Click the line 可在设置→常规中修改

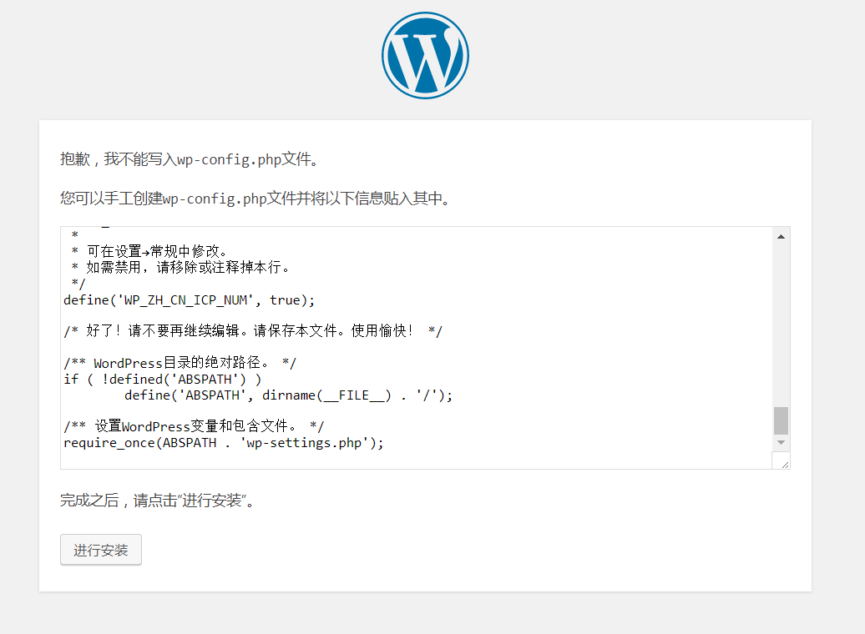pos(149,251)
